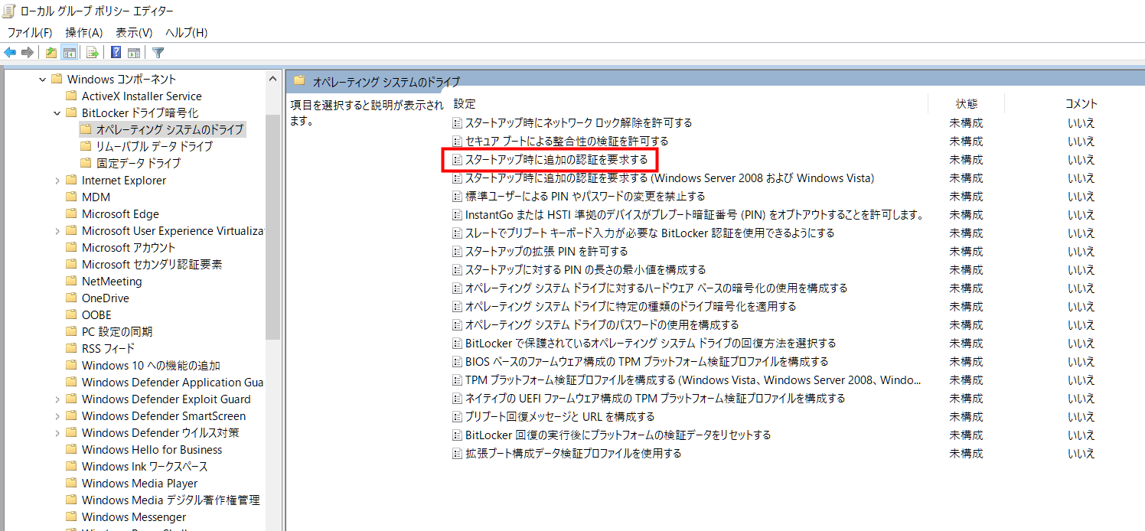Open the 操作(A) menu

(x=83, y=32)
